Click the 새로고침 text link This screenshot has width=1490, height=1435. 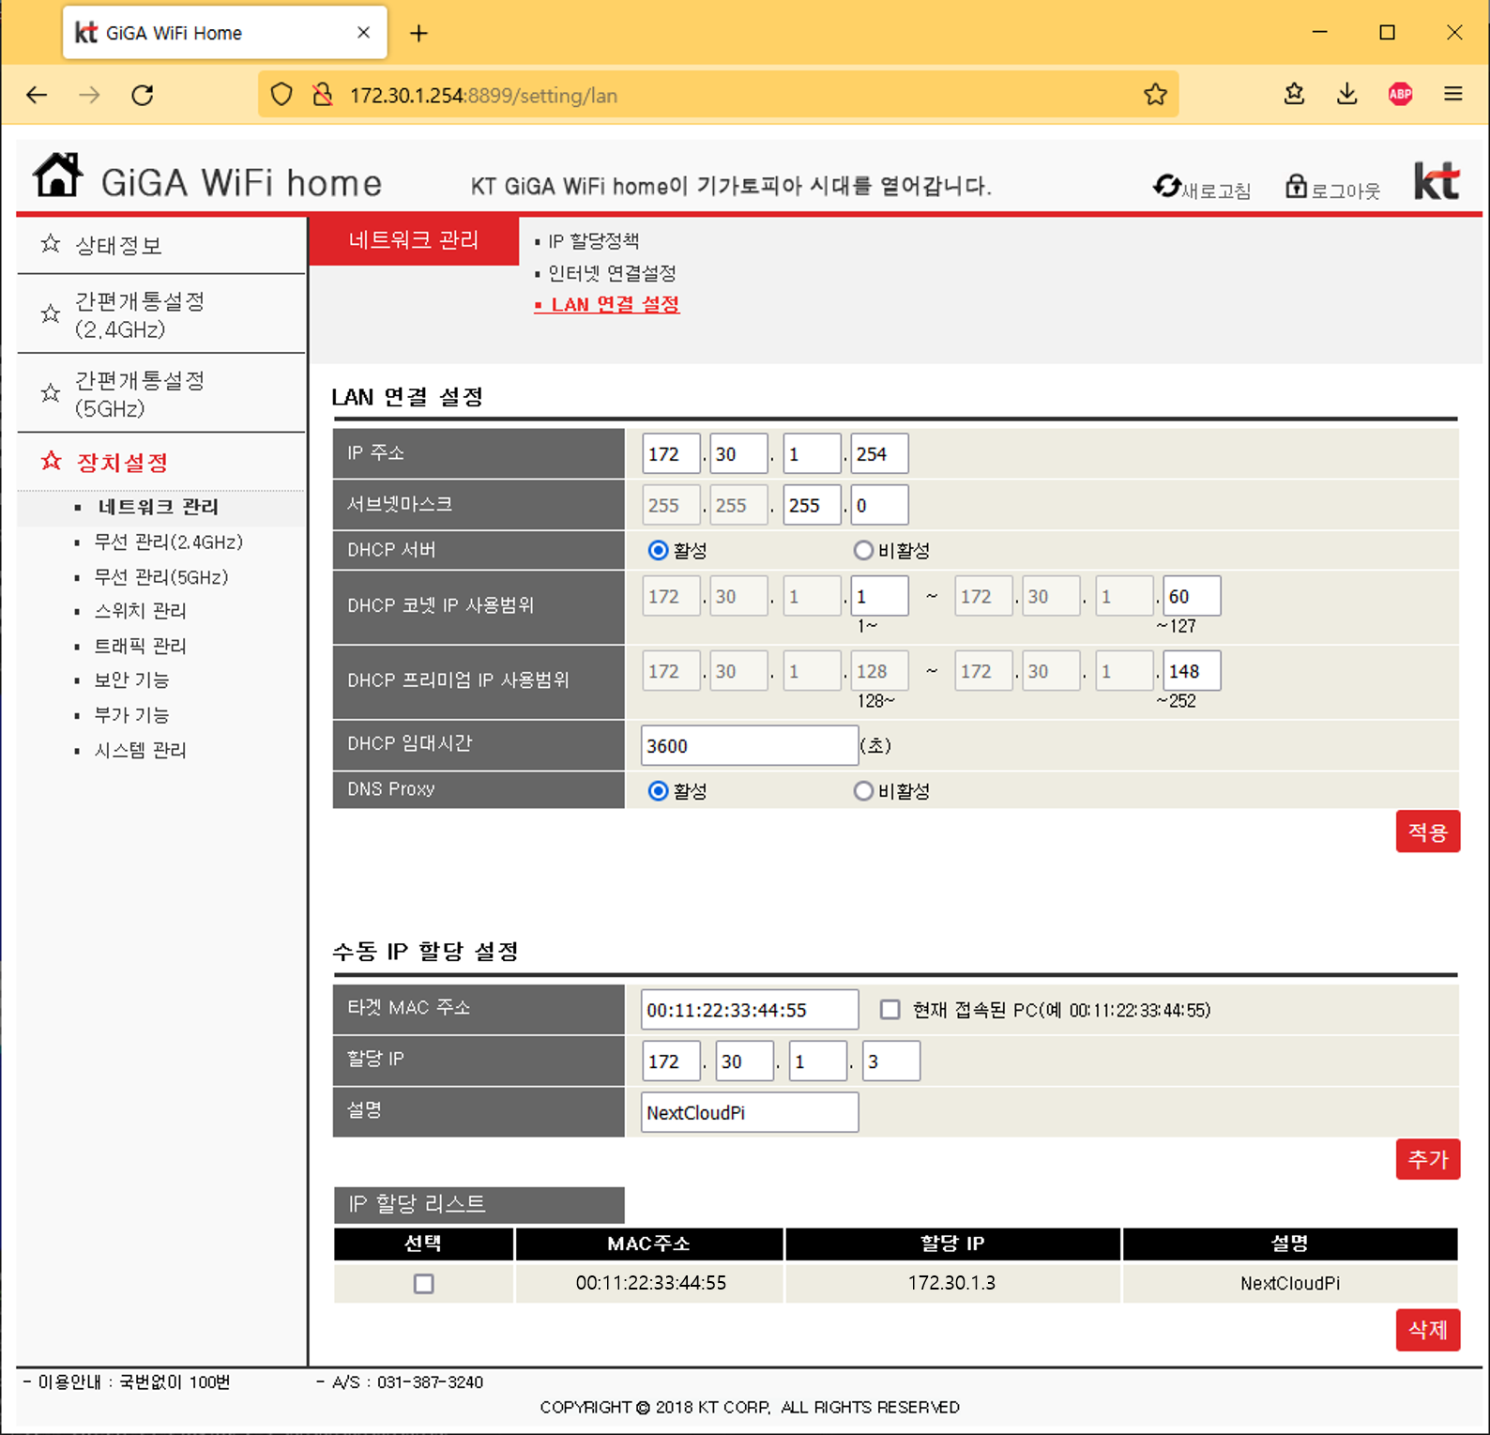1216,191
